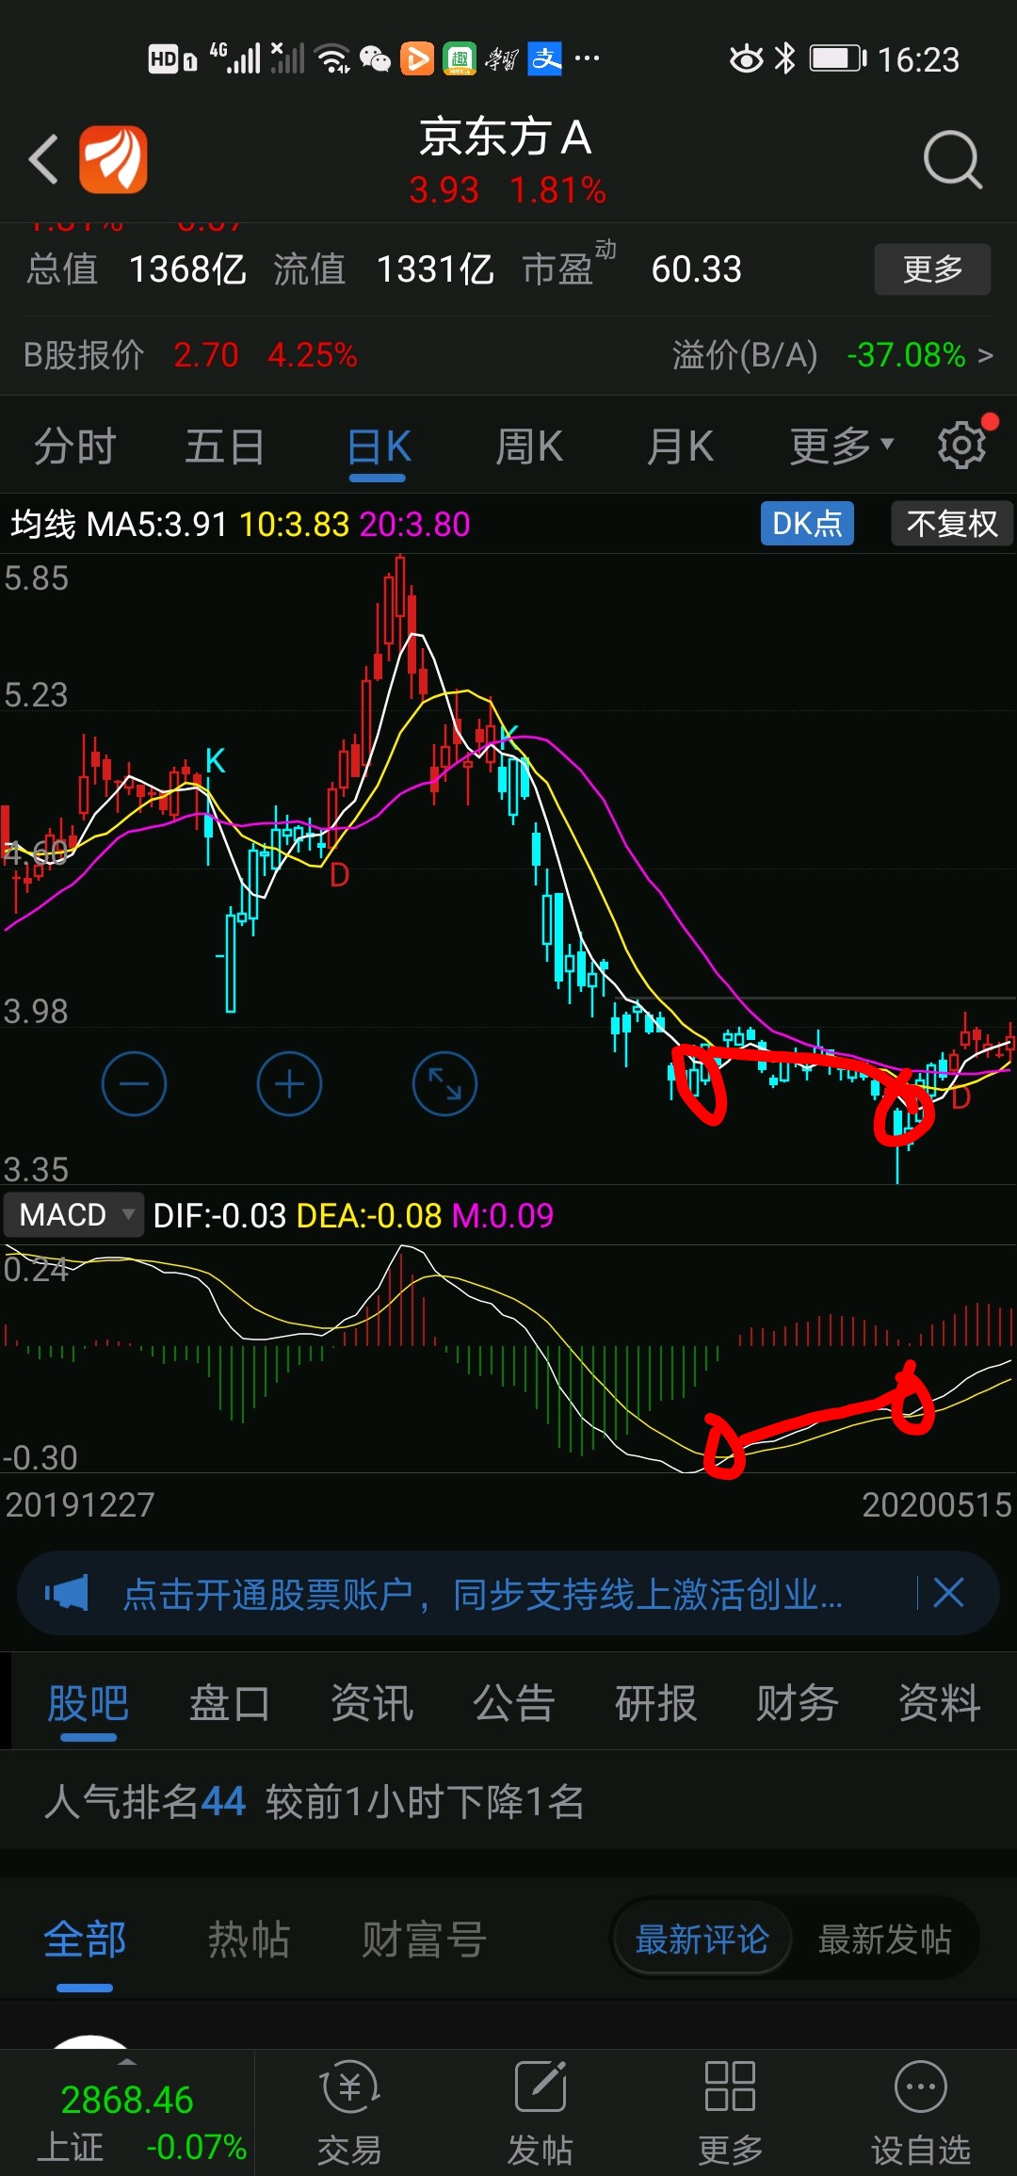Select the 热帖 hot posts tab
Screen dimensions: 1017x2176
(x=249, y=1940)
